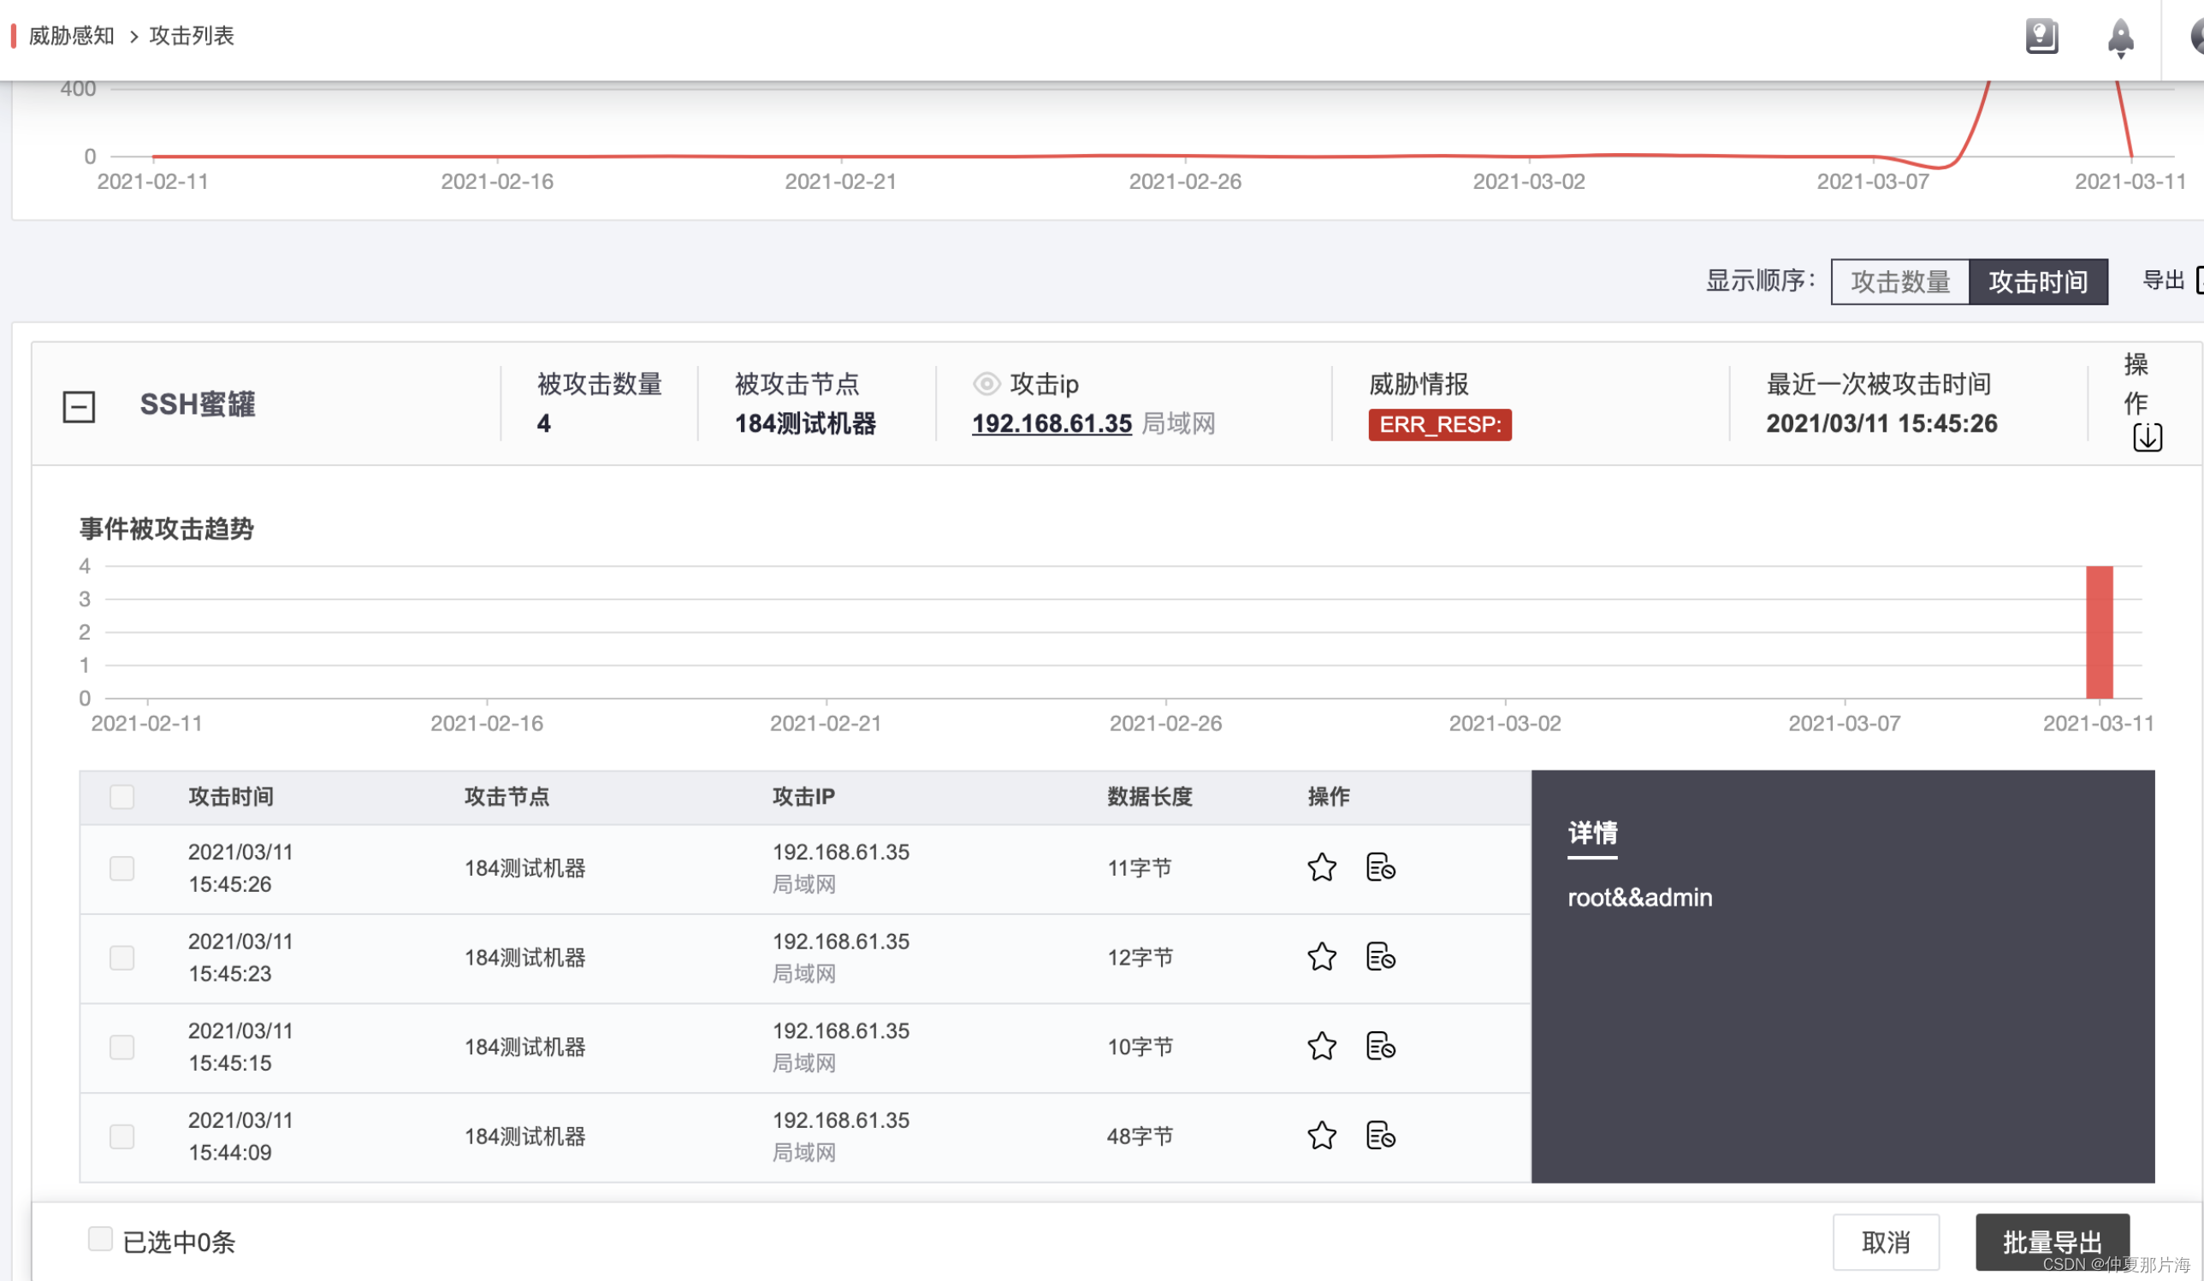Click the red bar in the trend chart

coord(2099,632)
